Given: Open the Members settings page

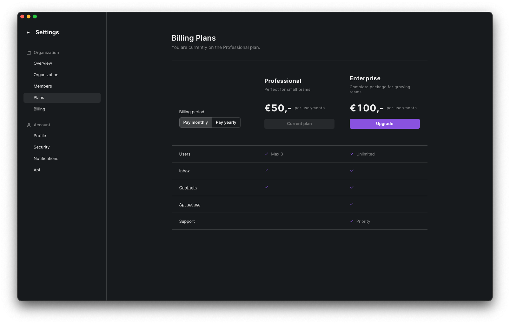Looking at the screenshot, I should pyautogui.click(x=43, y=86).
